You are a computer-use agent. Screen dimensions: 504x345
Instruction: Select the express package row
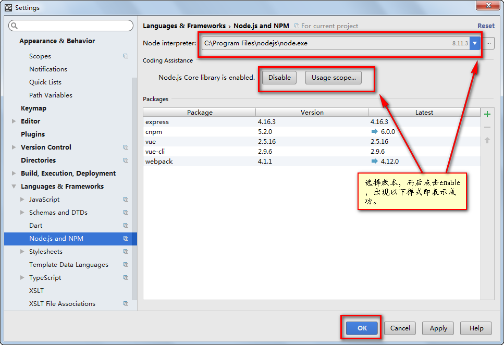coord(312,121)
